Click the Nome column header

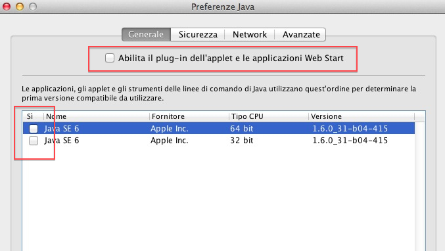(97, 116)
